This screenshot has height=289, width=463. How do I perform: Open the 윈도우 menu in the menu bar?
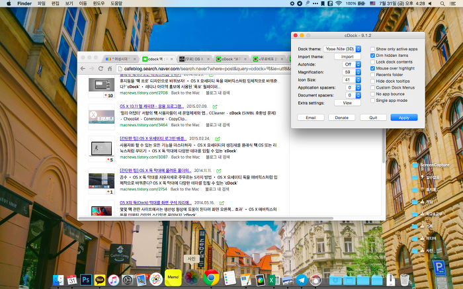(x=98, y=4)
